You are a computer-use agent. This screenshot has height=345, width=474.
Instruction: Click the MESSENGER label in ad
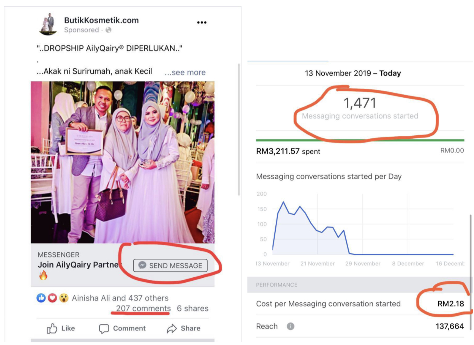tap(58, 255)
